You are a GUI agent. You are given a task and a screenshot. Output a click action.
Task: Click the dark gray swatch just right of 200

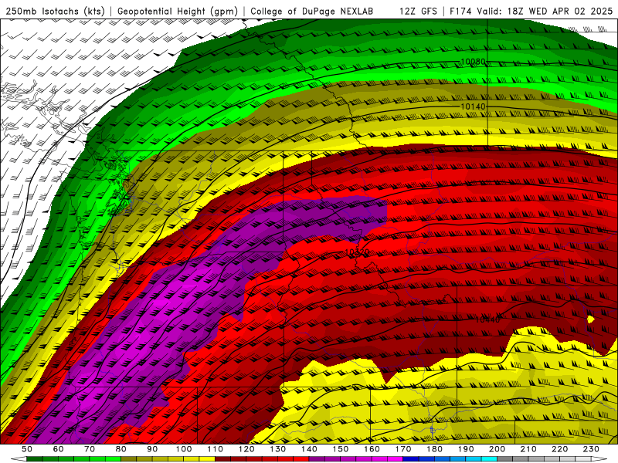[505, 459]
